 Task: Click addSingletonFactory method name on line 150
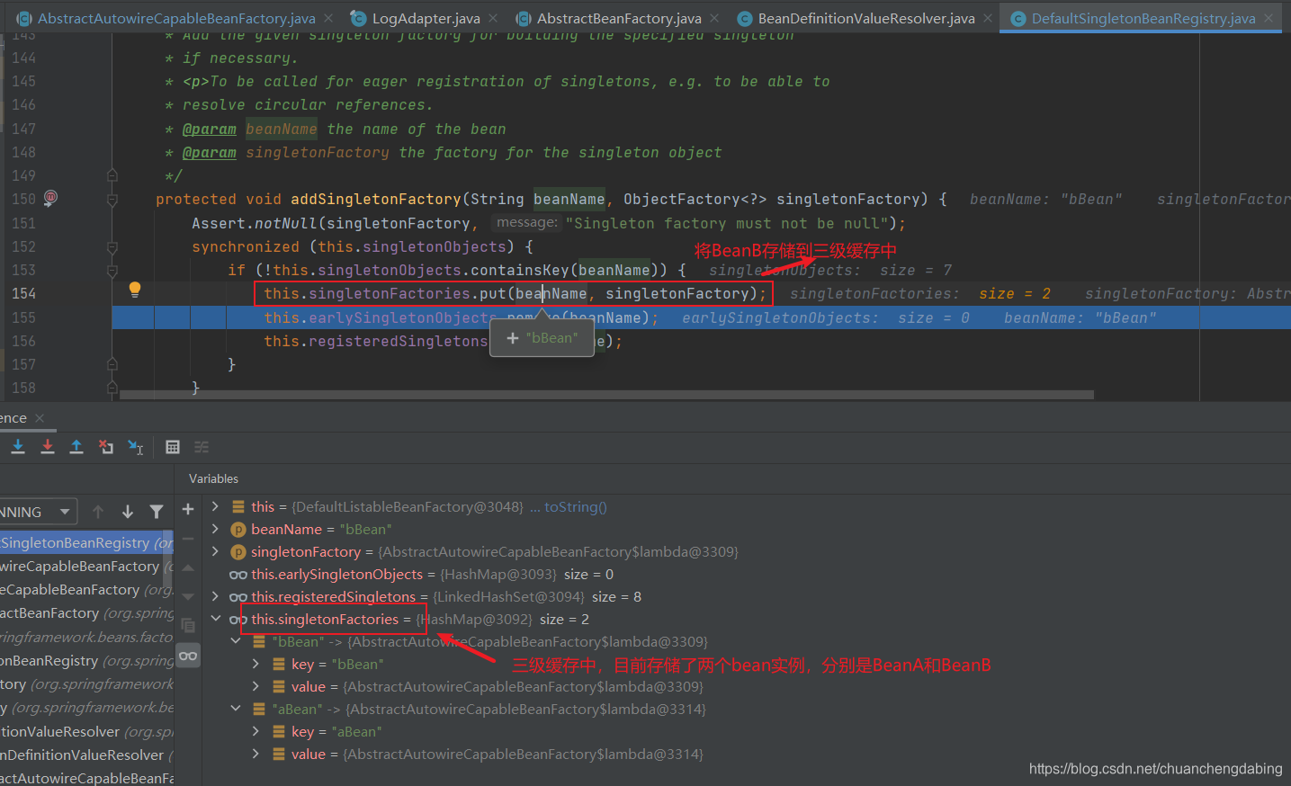(375, 199)
